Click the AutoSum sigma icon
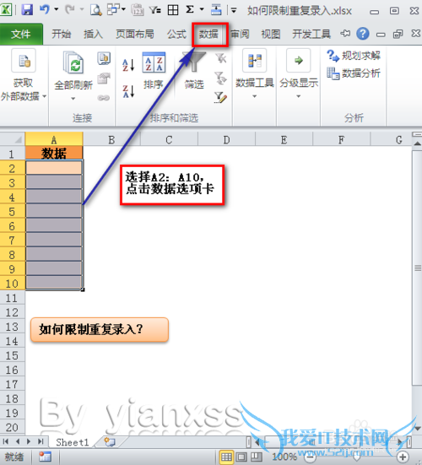Screen dimensions: 422x465 tap(190, 10)
